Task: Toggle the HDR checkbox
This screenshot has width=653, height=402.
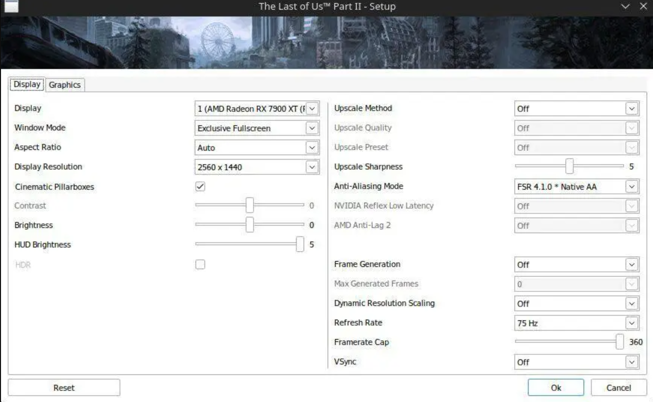Action: tap(200, 264)
